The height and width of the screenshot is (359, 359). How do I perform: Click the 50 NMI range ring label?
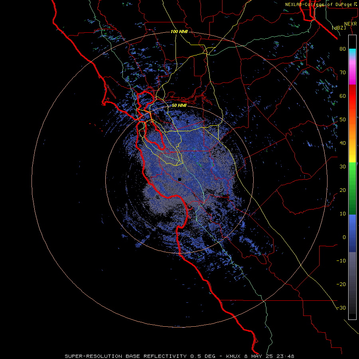click(x=179, y=106)
